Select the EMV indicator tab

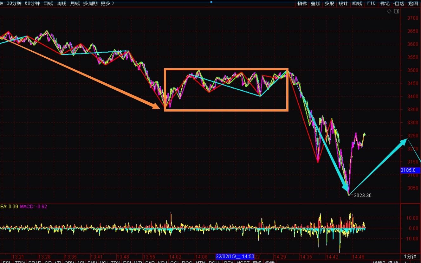coord(93,262)
